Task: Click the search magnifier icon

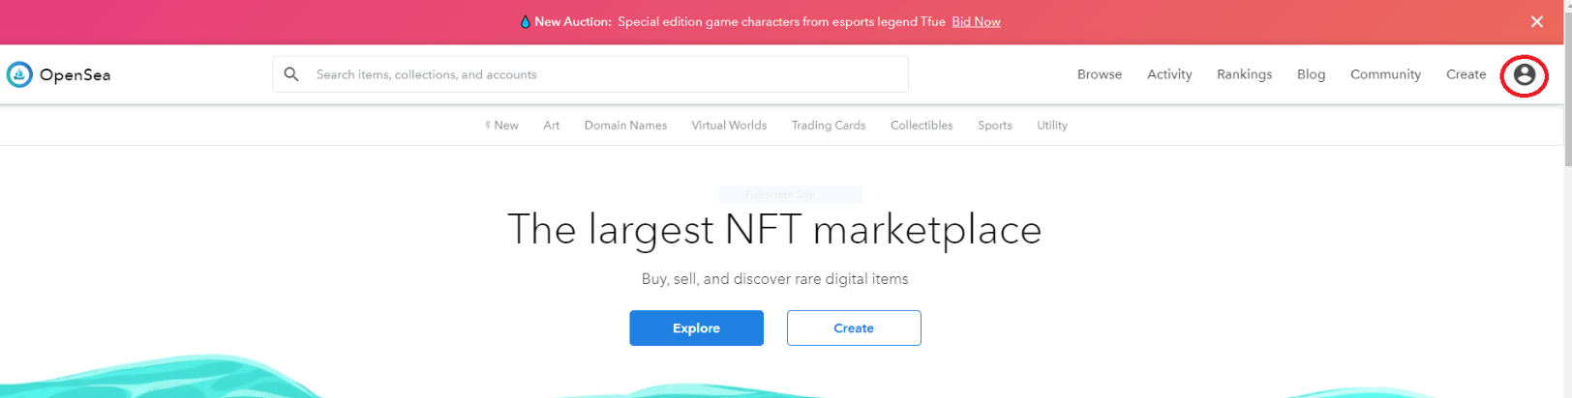Action: pos(291,74)
